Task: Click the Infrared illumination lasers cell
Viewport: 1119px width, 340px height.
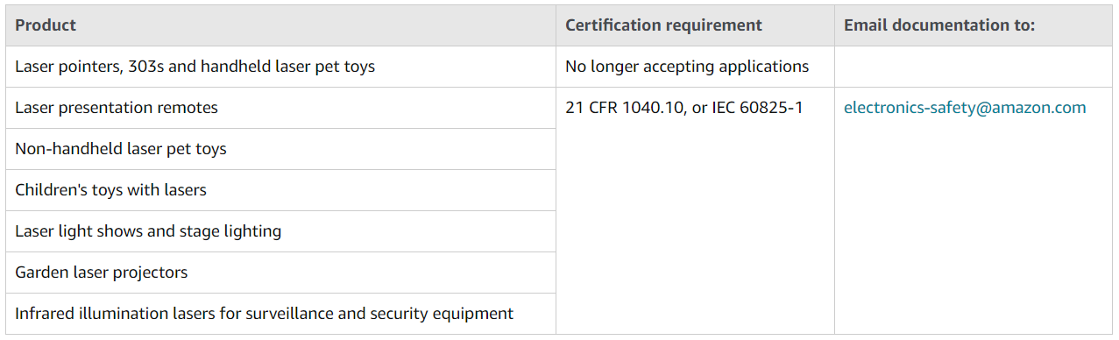Action: [280, 314]
